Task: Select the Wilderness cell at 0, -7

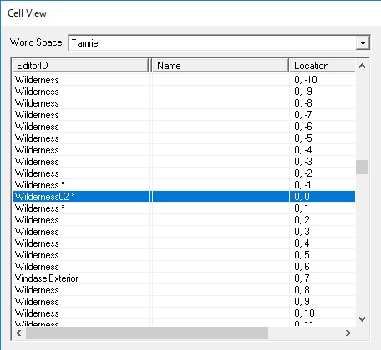Action: click(x=184, y=115)
